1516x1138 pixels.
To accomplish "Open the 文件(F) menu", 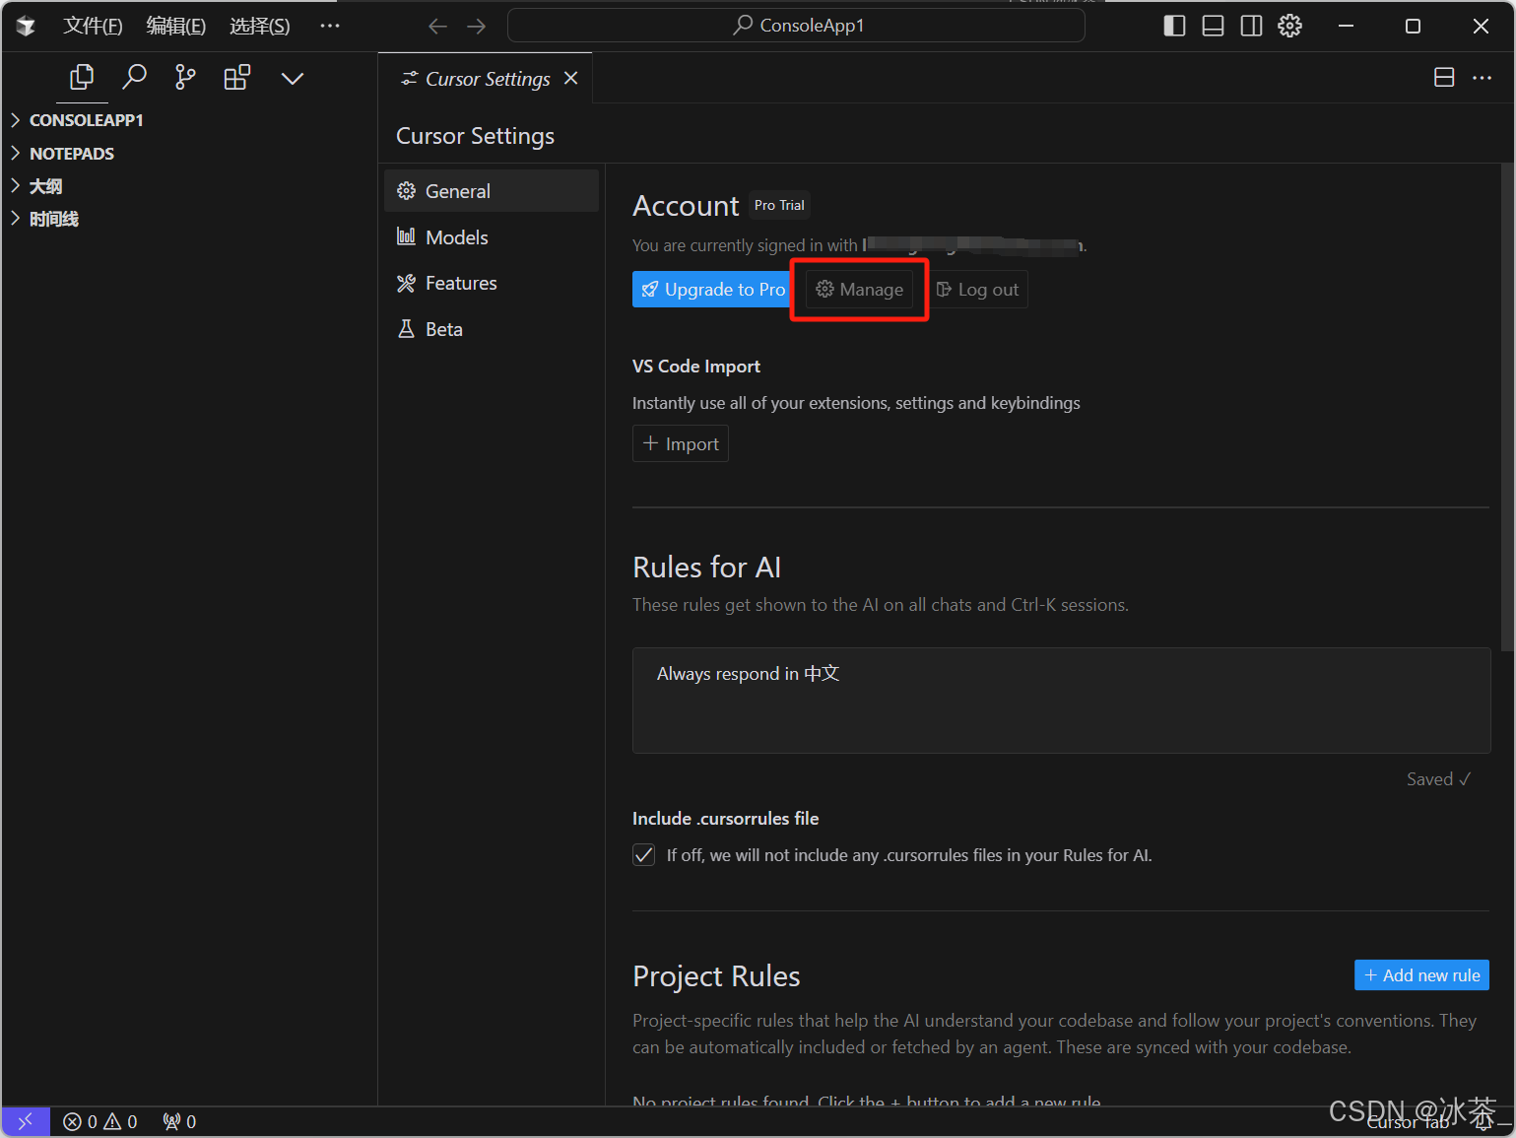I will coord(93,27).
